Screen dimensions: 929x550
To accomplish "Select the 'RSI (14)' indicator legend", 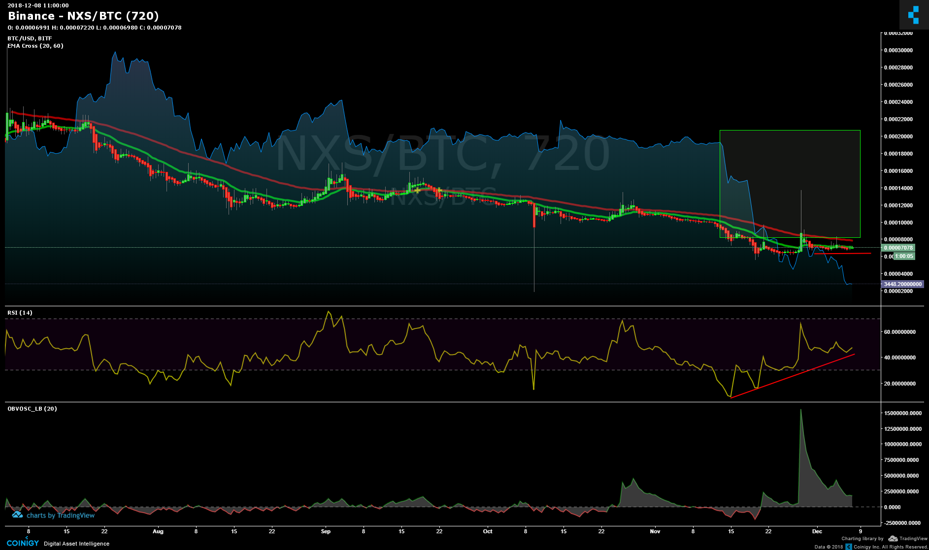I will (20, 313).
